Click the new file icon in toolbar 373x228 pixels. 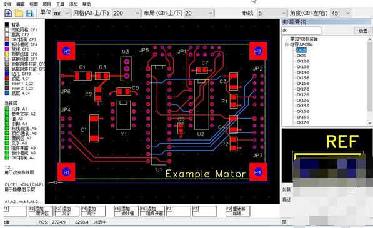(x=8, y=13)
